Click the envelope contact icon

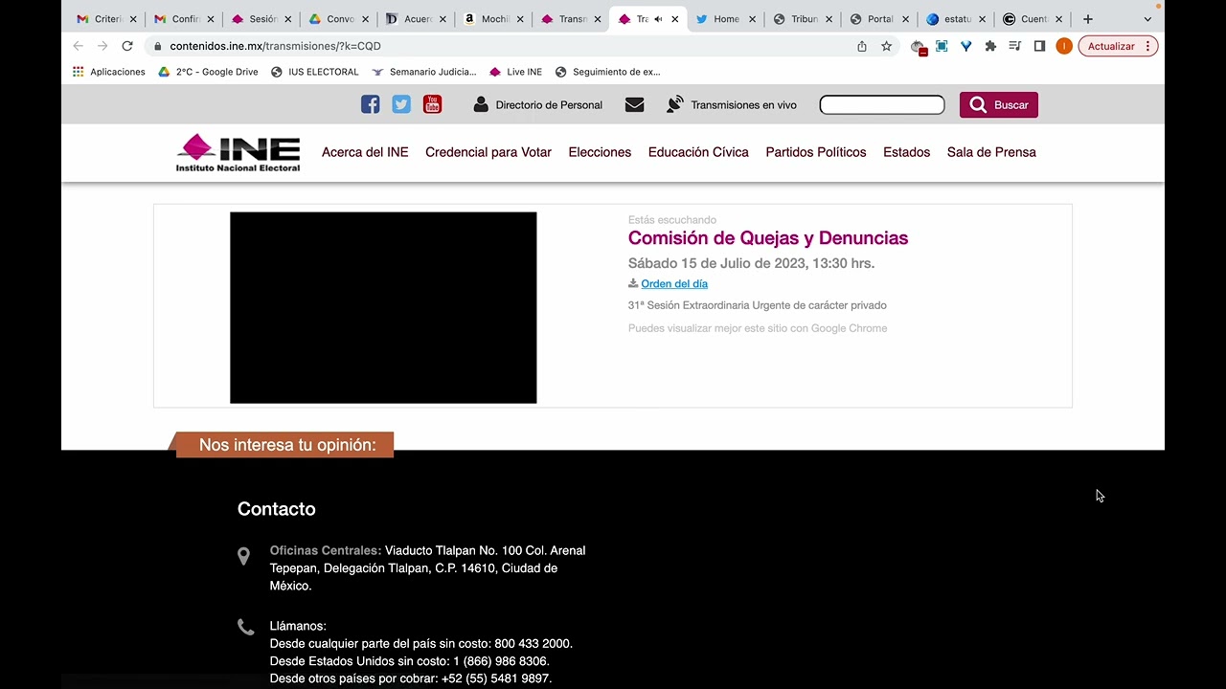[x=634, y=105]
